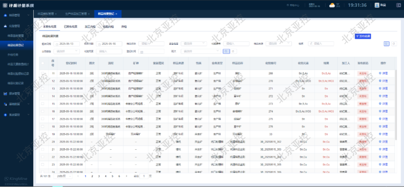Click the search icon button below 发布结果

click(386, 44)
